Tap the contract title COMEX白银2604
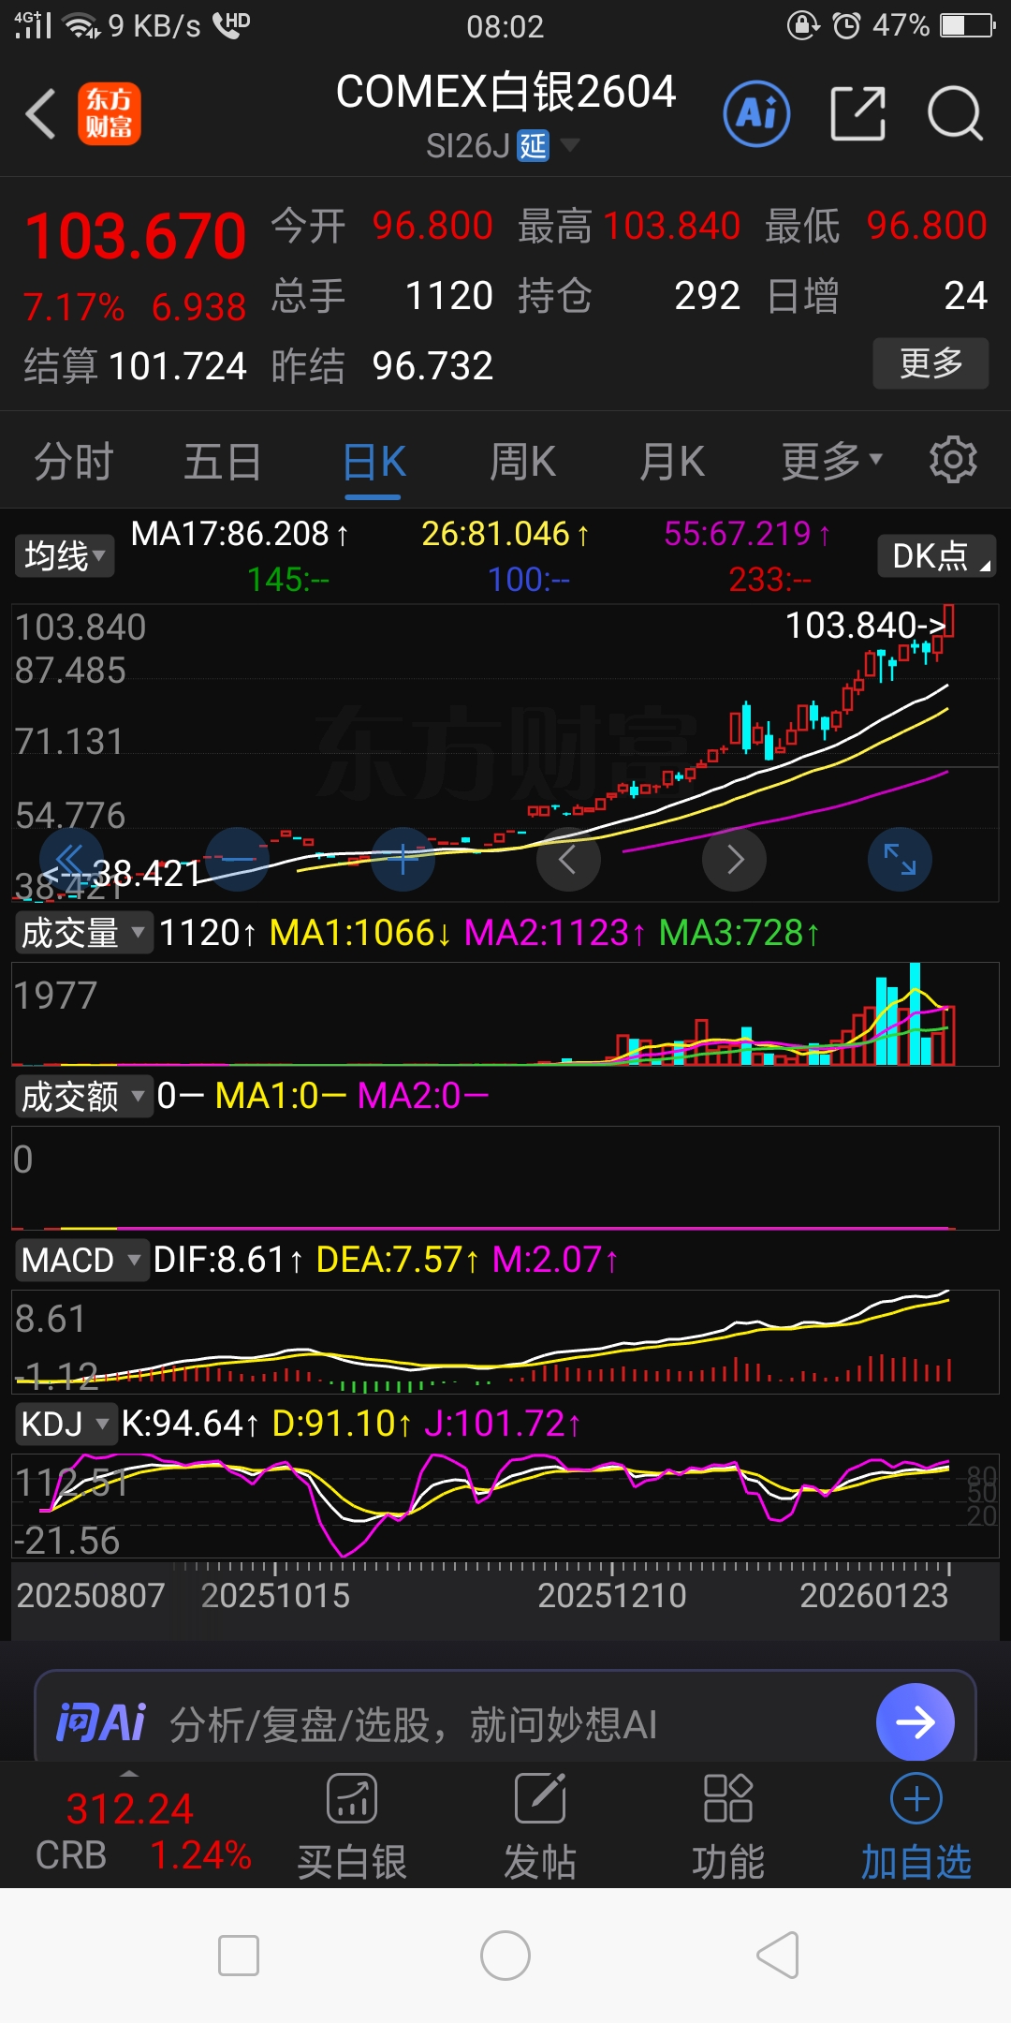The width and height of the screenshot is (1011, 2023). 505,92
